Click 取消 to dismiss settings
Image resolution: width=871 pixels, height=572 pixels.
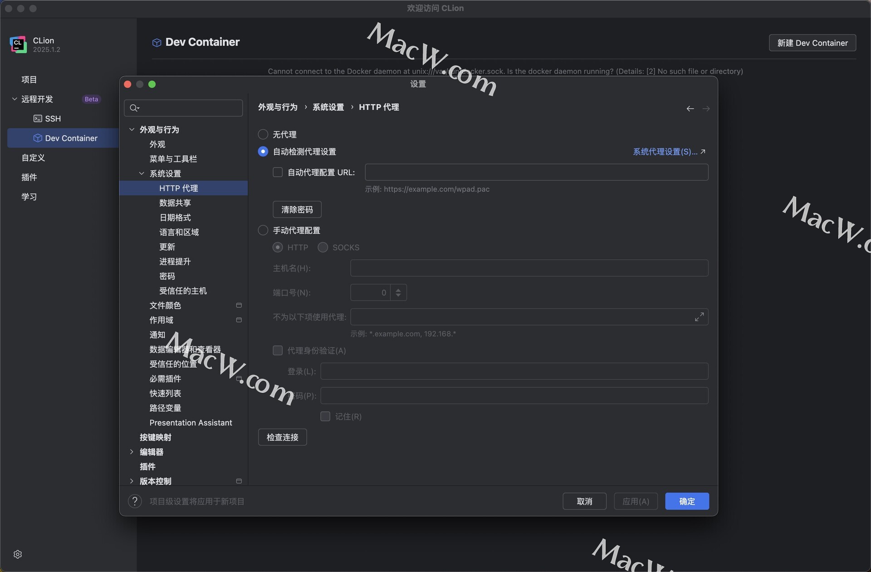point(584,501)
